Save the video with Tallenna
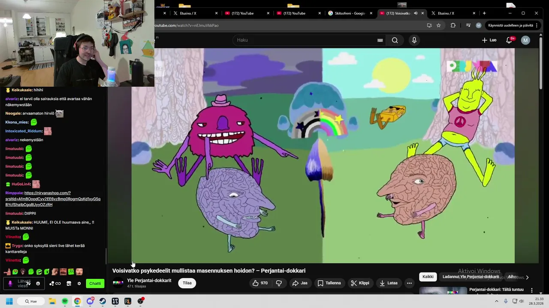The width and height of the screenshot is (549, 308). coord(329,283)
